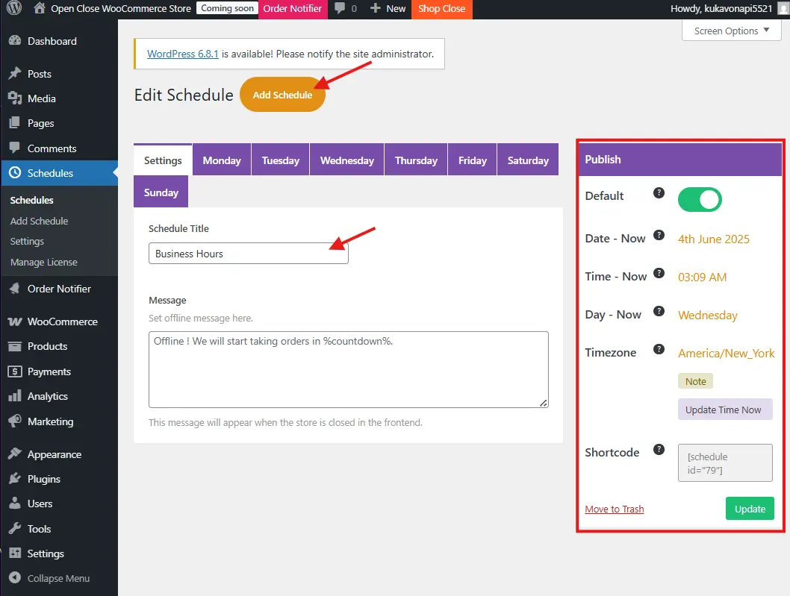
Task: Expand the Screen Options dropdown
Action: pyautogui.click(x=731, y=31)
